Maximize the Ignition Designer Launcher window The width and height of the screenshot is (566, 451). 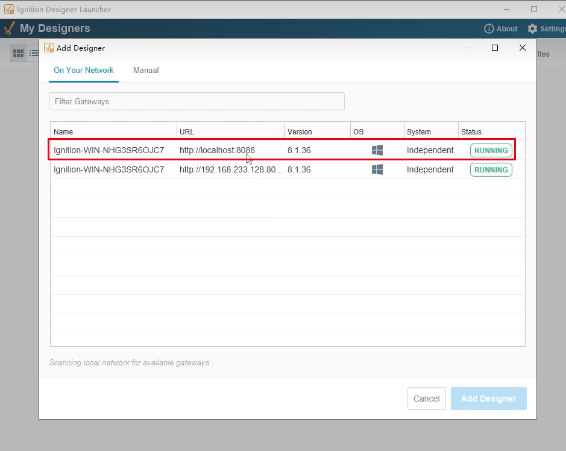pyautogui.click(x=534, y=9)
